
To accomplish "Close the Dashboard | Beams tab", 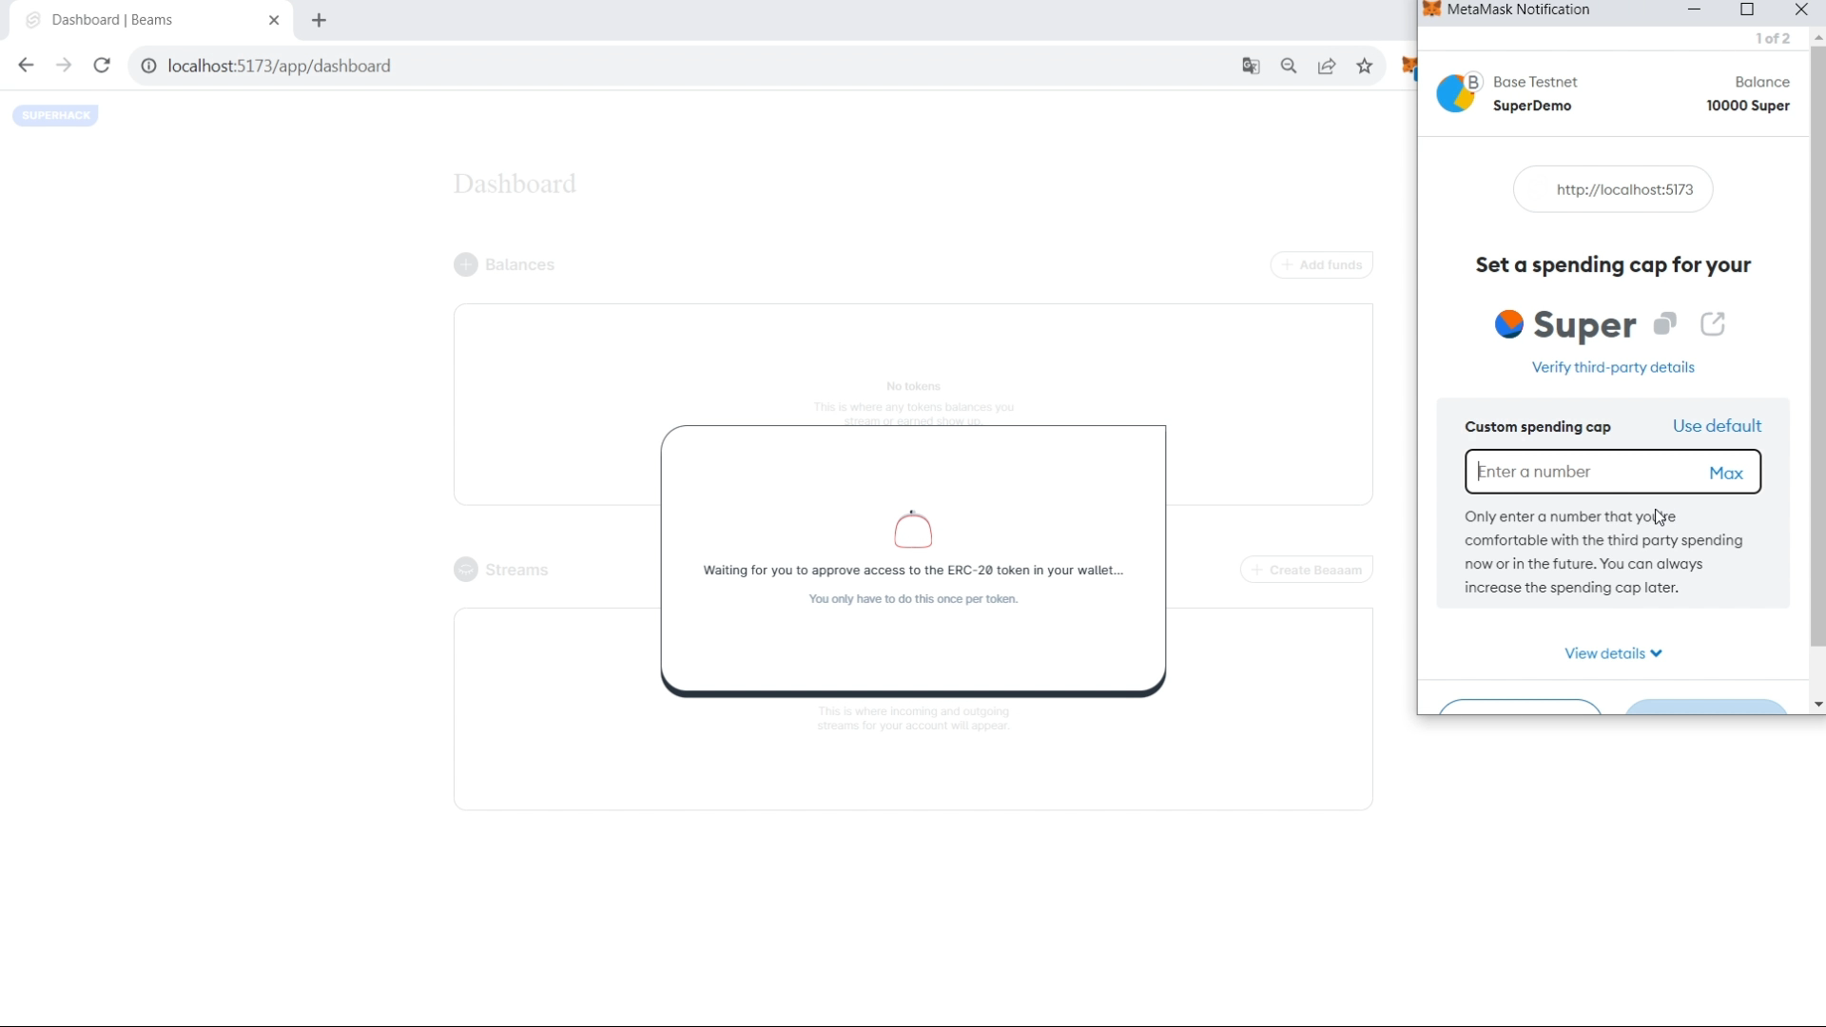I will click(x=274, y=20).
